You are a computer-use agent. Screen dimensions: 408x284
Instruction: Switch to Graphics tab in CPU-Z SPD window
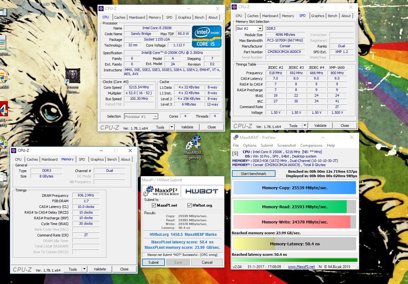tap(318, 16)
